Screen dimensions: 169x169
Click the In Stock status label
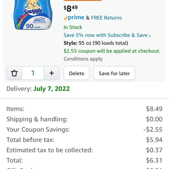tap(73, 27)
